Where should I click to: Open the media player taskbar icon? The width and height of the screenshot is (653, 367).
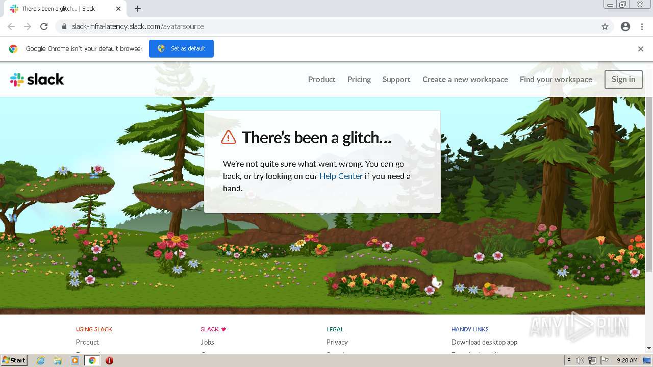click(75, 360)
